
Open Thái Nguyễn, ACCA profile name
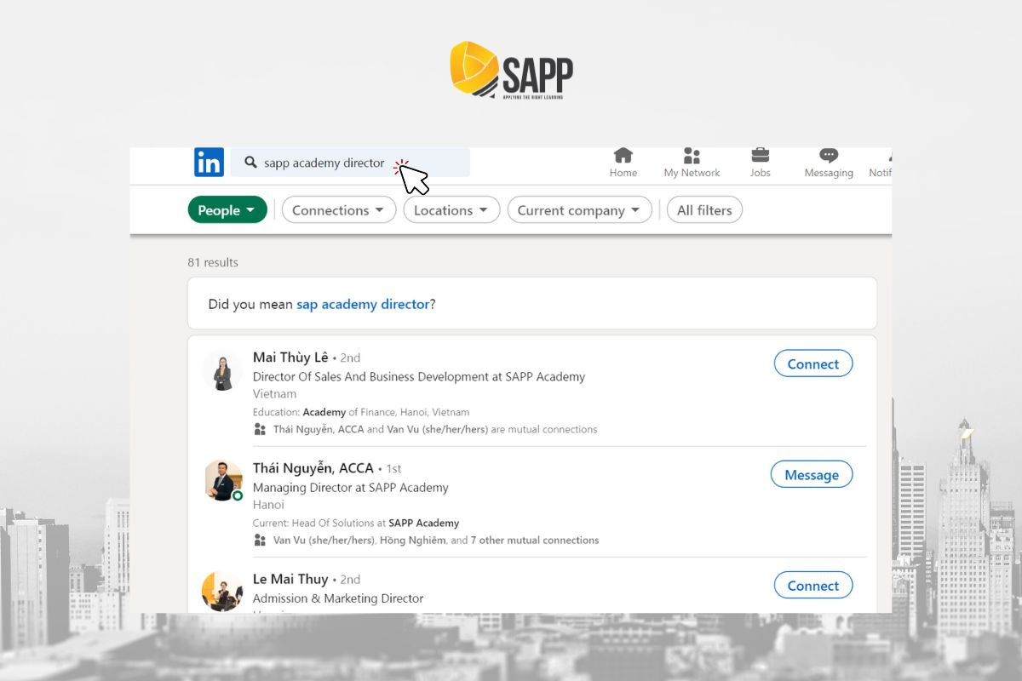click(313, 468)
